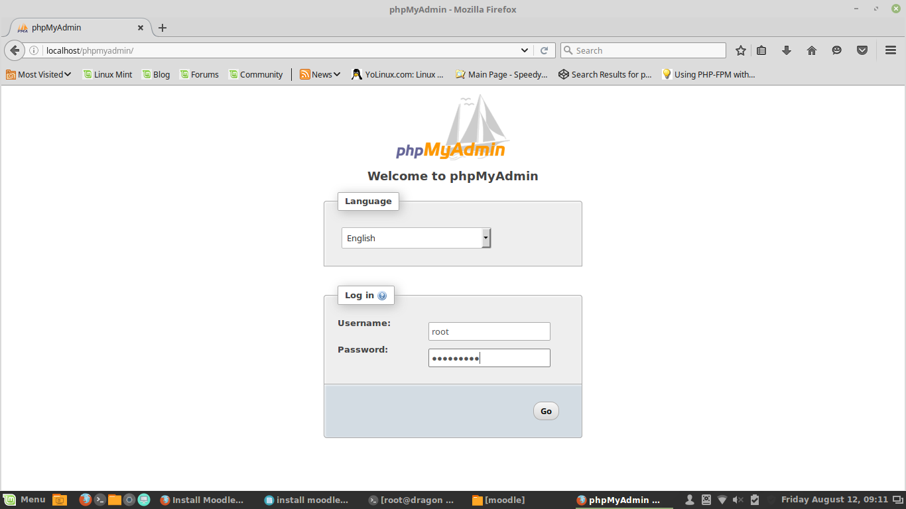Go back using the browser back arrow
This screenshot has width=906, height=509.
tap(15, 50)
